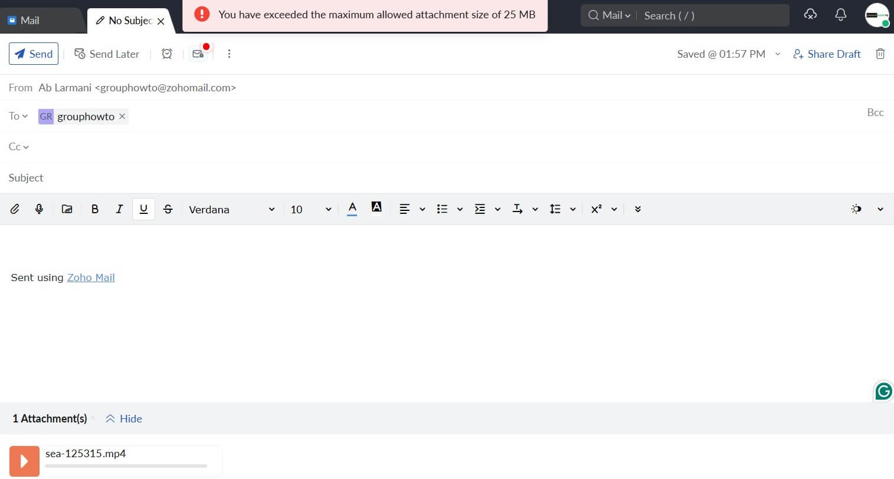The width and height of the screenshot is (894, 479).
Task: Toggle underline formatting
Action: pos(143,209)
